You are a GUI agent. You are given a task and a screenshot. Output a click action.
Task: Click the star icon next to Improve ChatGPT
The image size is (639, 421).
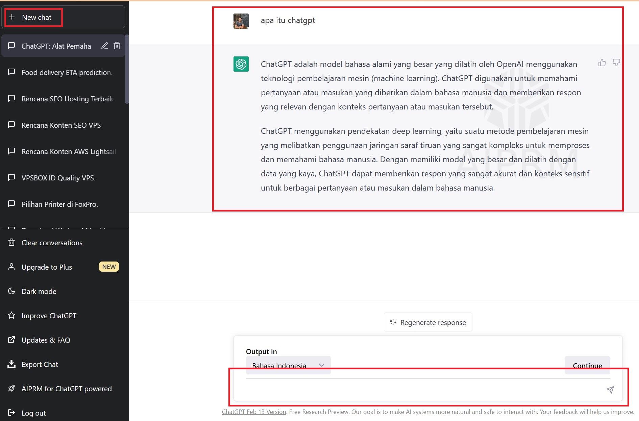[x=11, y=315]
